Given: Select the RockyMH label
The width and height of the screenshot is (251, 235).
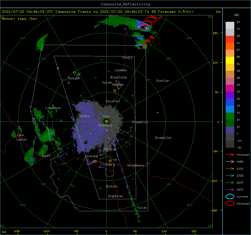Looking at the screenshot, I should coord(74,78).
